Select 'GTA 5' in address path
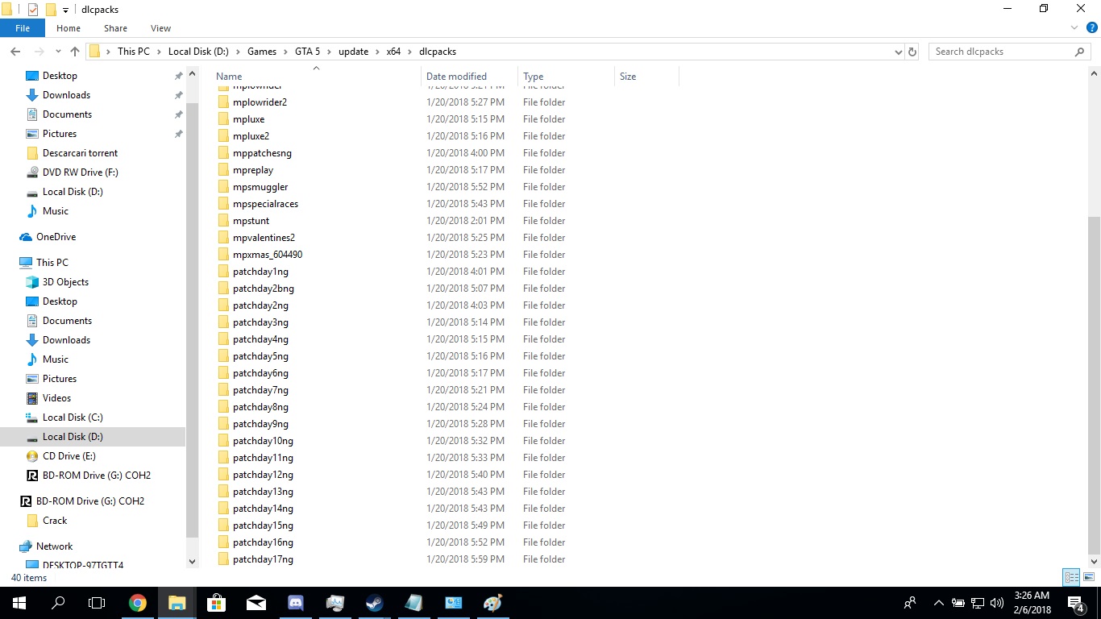This screenshot has width=1101, height=619. click(x=307, y=52)
